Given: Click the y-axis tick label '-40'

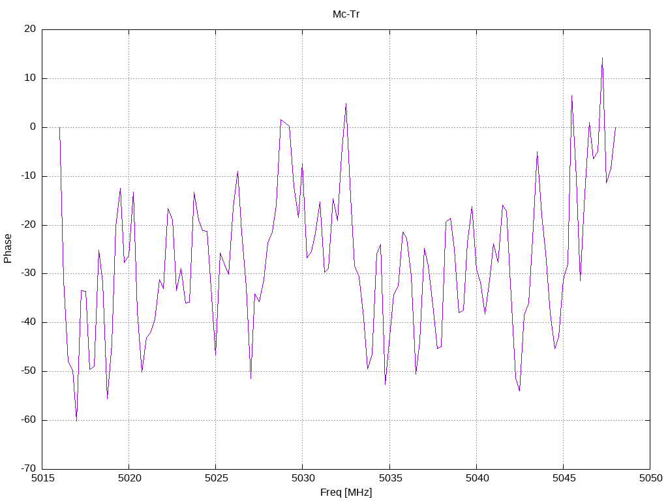Looking at the screenshot, I should (29, 322).
